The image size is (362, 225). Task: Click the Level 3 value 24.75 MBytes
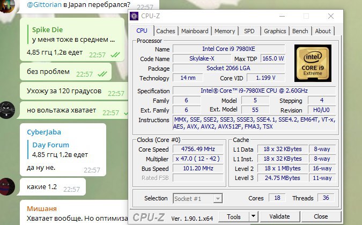click(x=283, y=178)
